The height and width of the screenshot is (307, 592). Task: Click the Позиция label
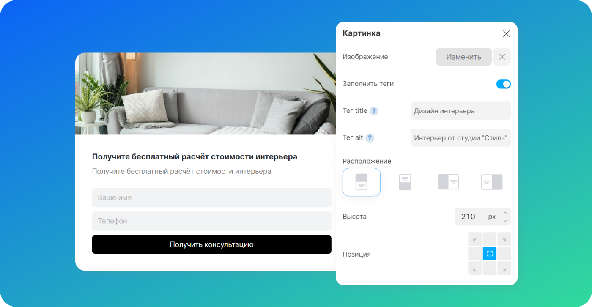[356, 254]
